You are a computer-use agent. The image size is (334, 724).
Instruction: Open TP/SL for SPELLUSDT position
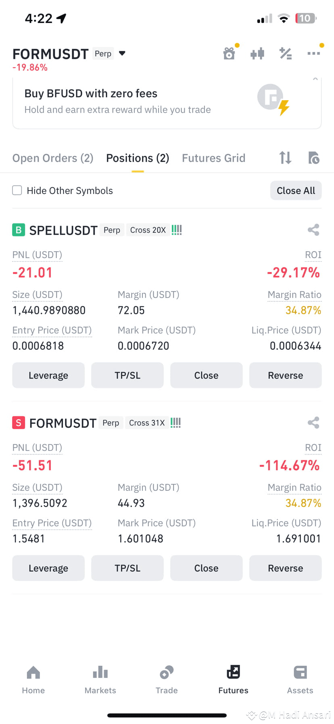pyautogui.click(x=127, y=375)
